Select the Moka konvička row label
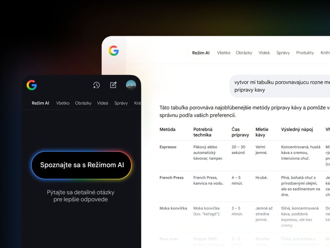This screenshot has width=330, height=248. [x=173, y=208]
